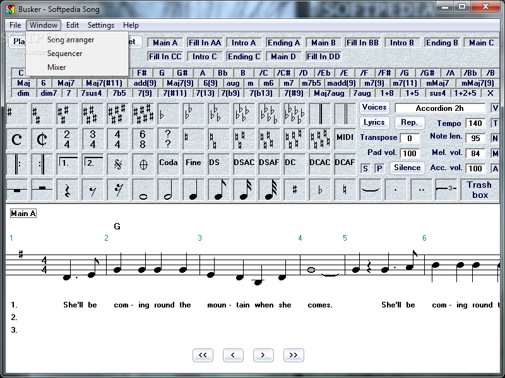This screenshot has height=378, width=505.
Task: Click the Trash box
Action: [480, 190]
